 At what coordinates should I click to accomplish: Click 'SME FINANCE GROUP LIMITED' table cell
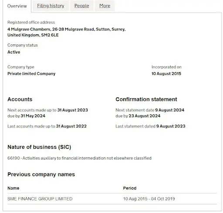click(x=40, y=199)
